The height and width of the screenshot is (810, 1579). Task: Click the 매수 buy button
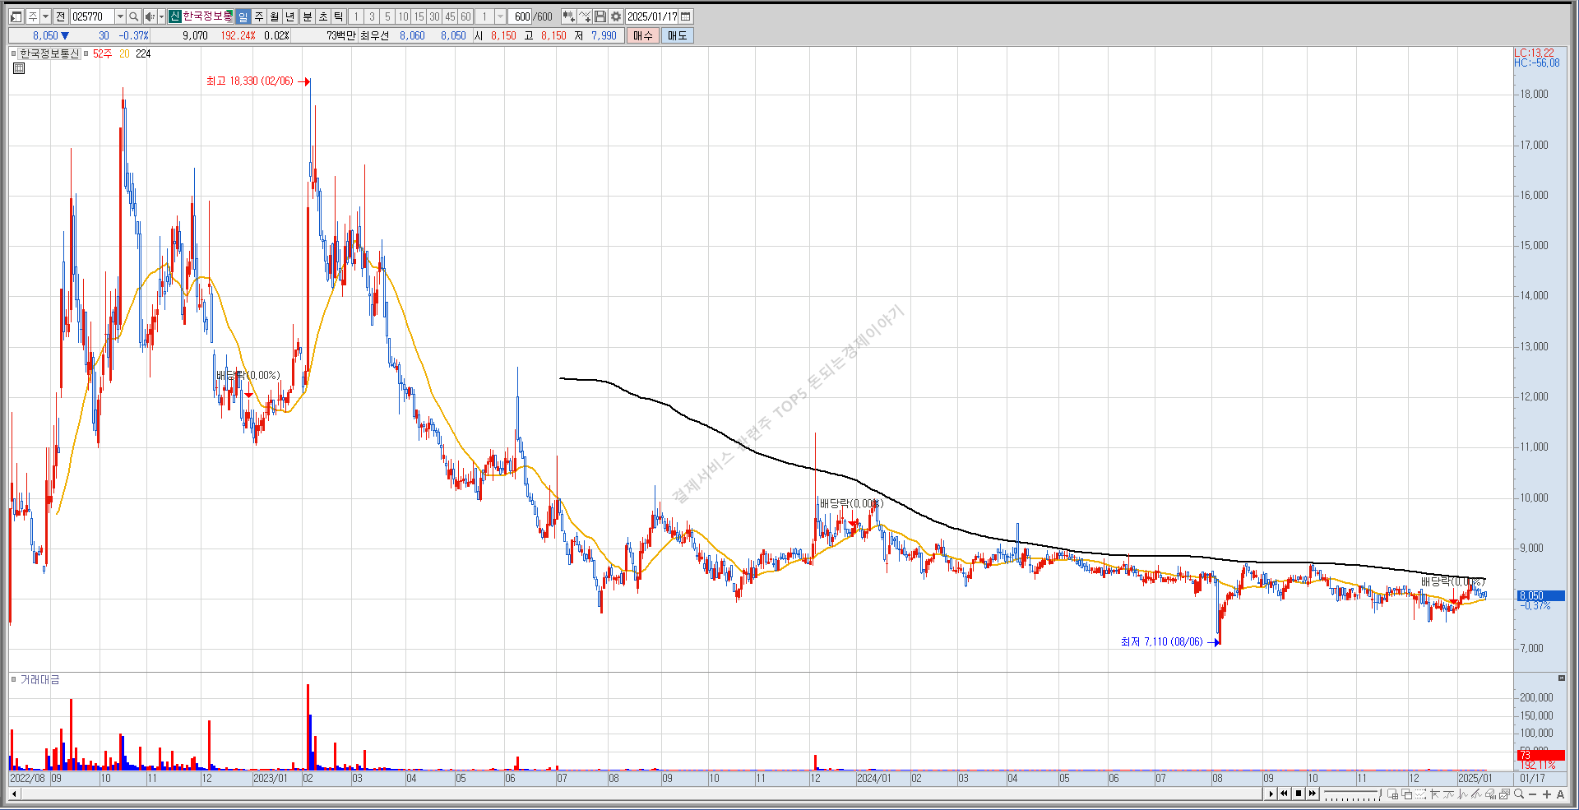[x=643, y=35]
